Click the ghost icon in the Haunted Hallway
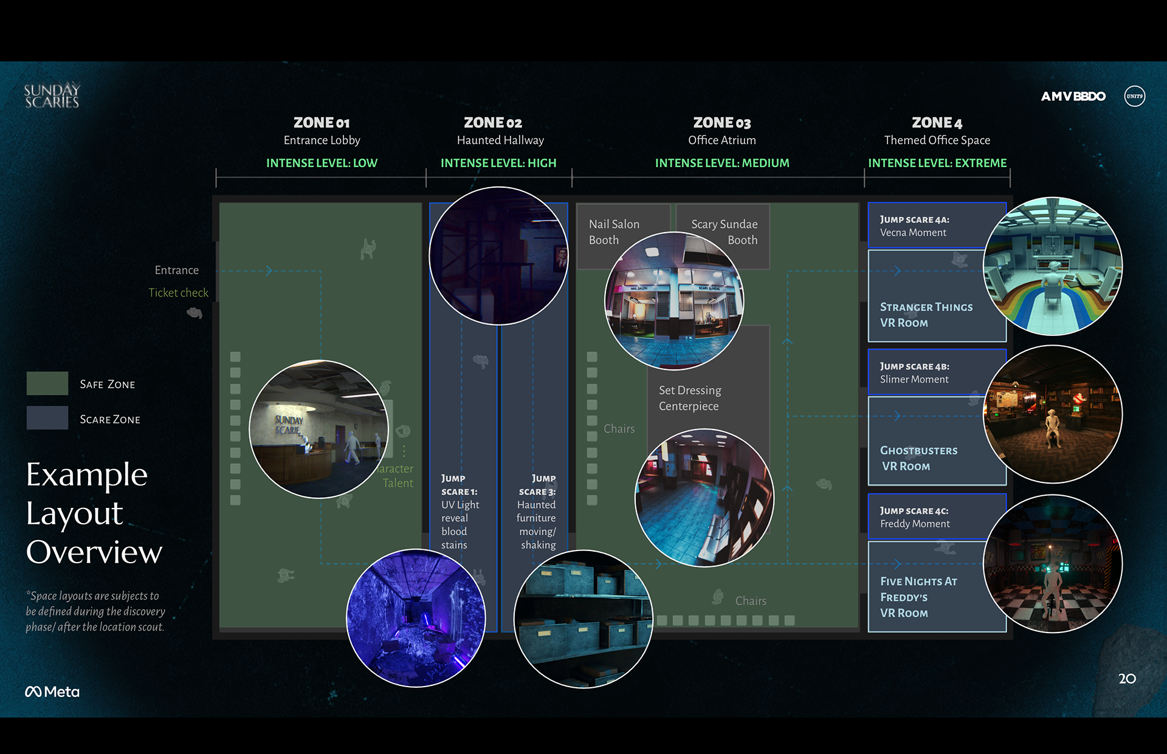1167x754 pixels. click(x=481, y=362)
